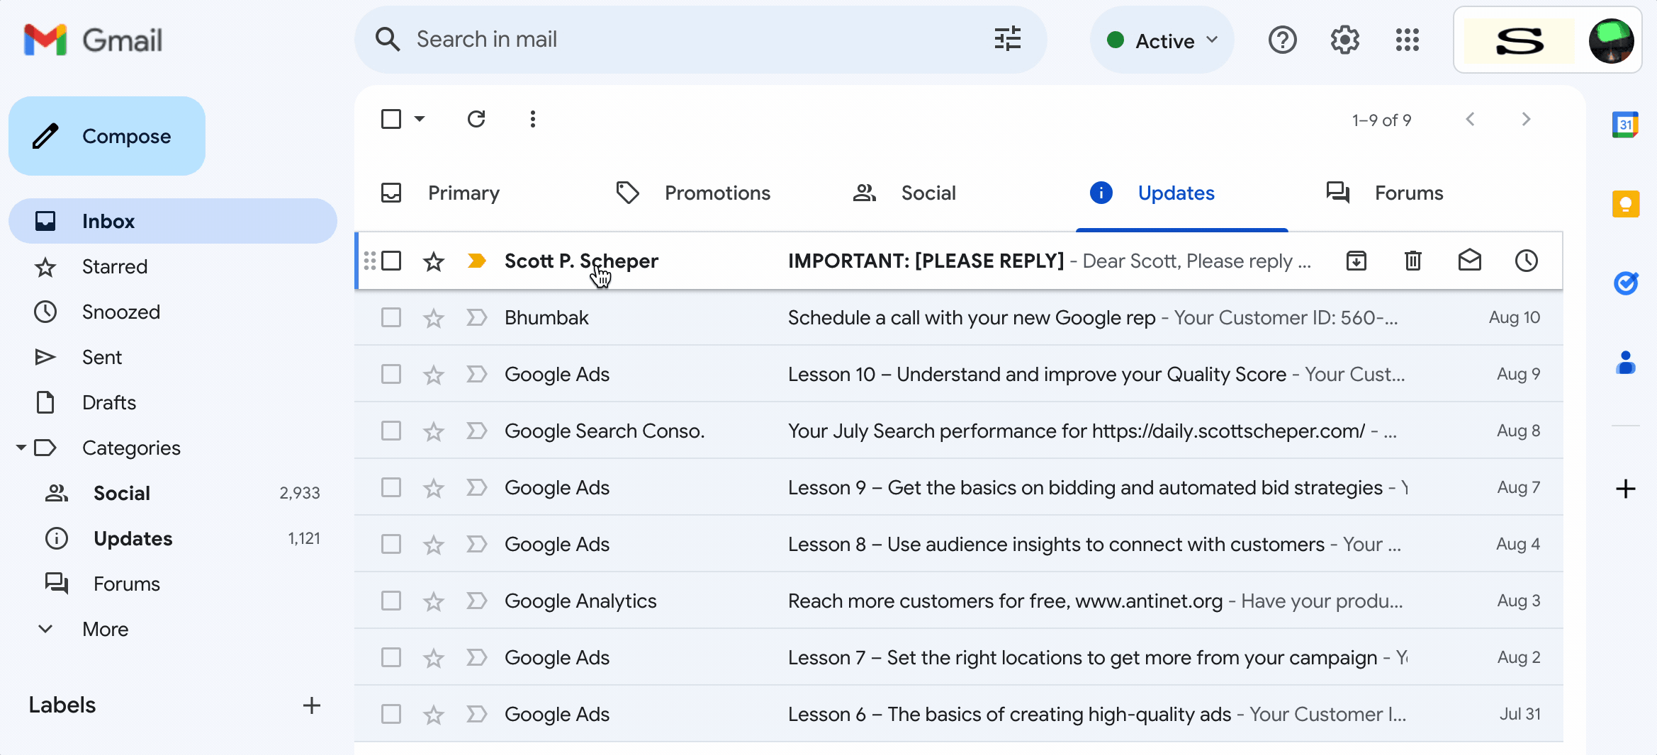Image resolution: width=1657 pixels, height=755 pixels.
Task: Refresh the inbox message list
Action: pos(476,119)
